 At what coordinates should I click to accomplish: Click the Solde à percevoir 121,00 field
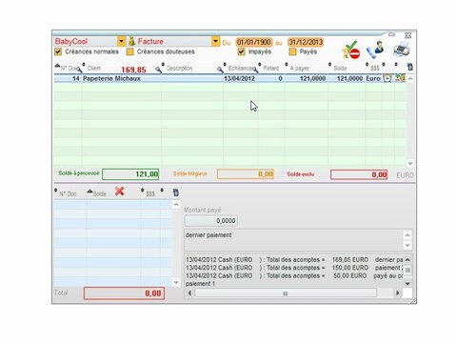(x=130, y=174)
